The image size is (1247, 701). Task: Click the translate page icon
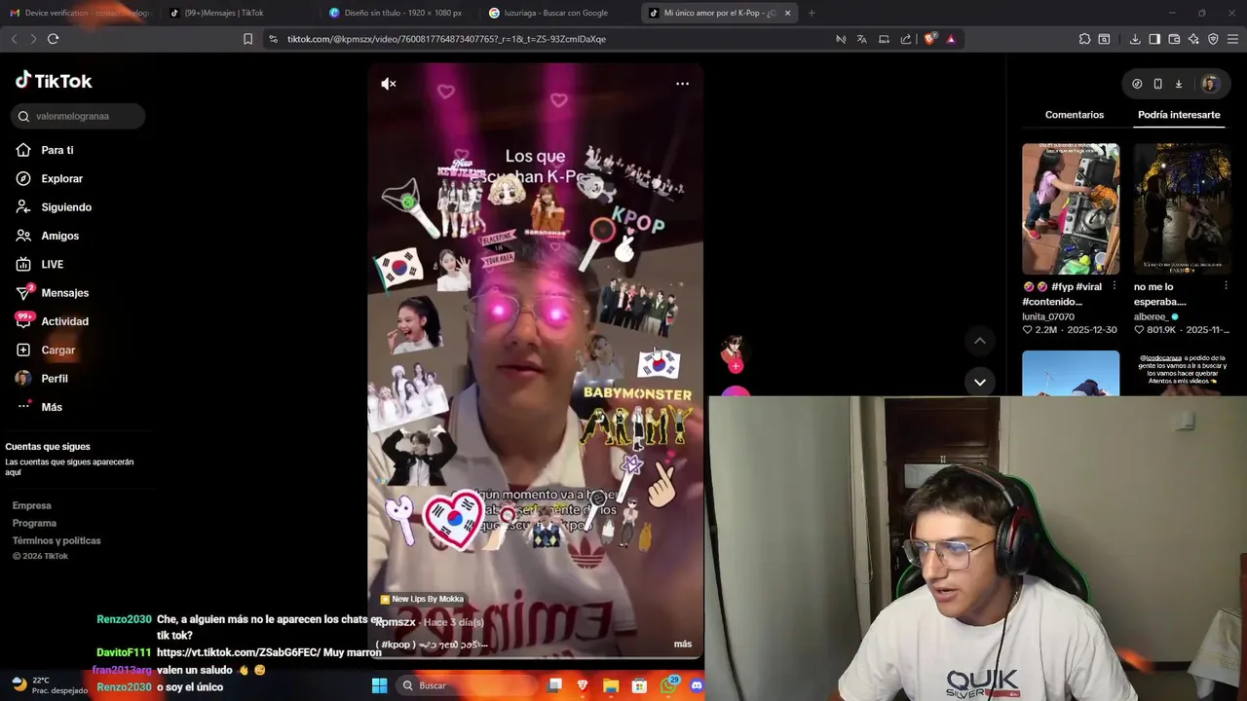[861, 39]
